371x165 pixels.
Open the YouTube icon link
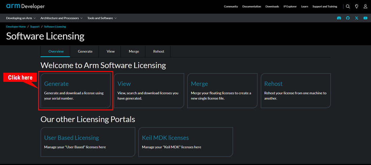click(365, 18)
